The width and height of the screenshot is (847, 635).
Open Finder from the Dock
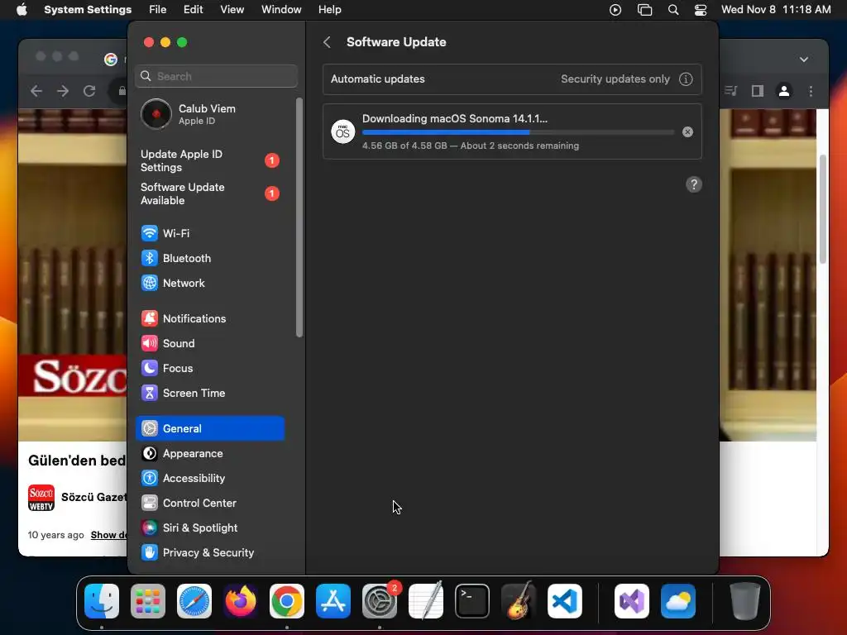tap(102, 601)
